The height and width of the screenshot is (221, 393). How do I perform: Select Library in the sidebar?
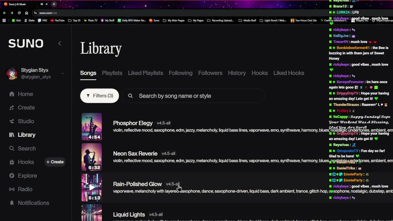[26, 135]
